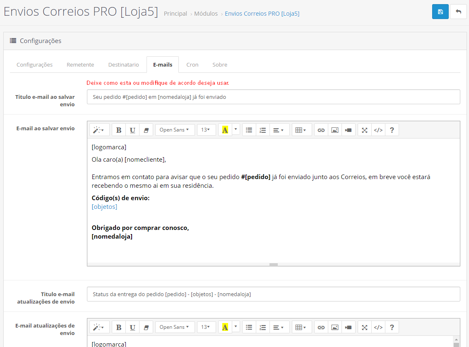Click the list icon beside Configurações heading
Viewport: 469px width, 347px height.
tap(13, 41)
